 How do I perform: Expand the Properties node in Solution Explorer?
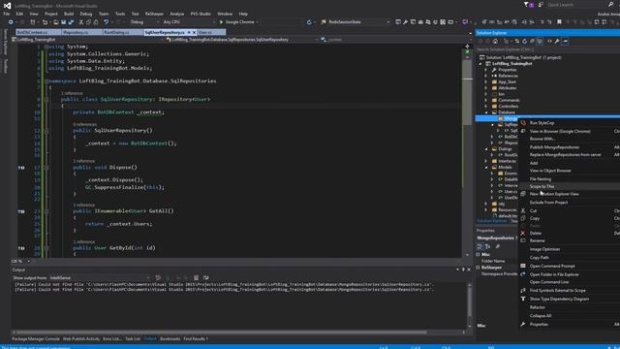486,70
